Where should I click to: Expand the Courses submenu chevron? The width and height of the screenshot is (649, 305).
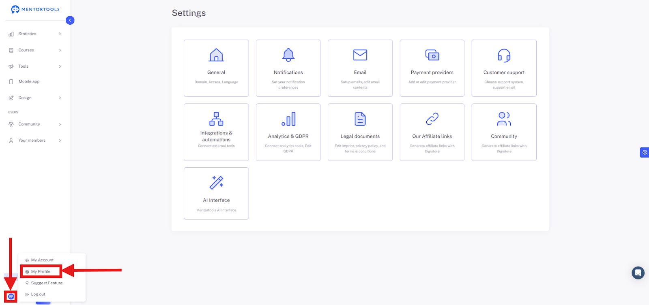60,50
